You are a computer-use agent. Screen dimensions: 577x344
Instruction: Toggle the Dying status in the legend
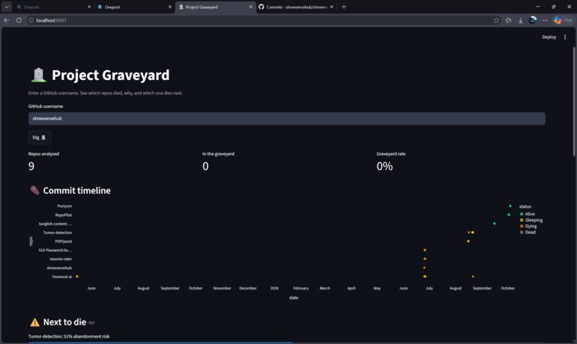(x=528, y=226)
